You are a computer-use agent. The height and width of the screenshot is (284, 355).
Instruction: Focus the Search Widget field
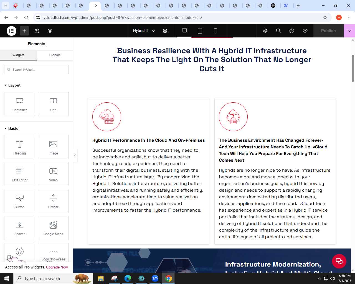coord(36,70)
